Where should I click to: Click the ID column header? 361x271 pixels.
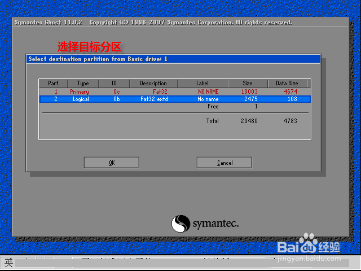[114, 83]
